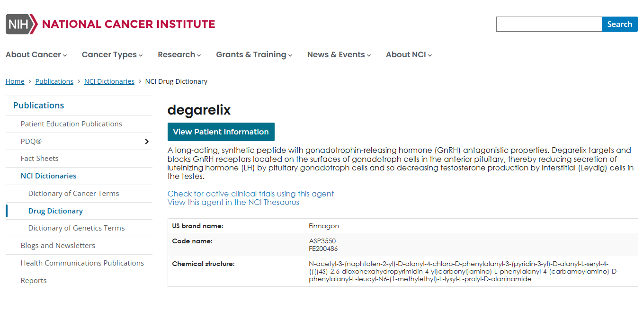
Task: Check for active clinical trials using this agent
Action: [x=250, y=194]
